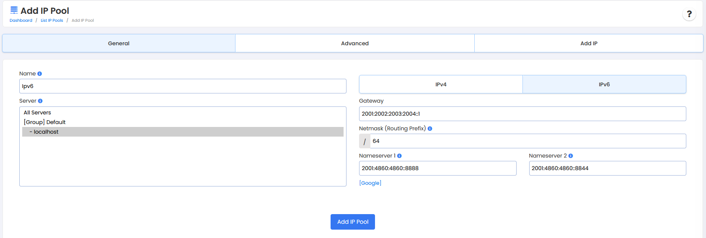
Task: Click info icon next to Server label
Action: (40, 101)
